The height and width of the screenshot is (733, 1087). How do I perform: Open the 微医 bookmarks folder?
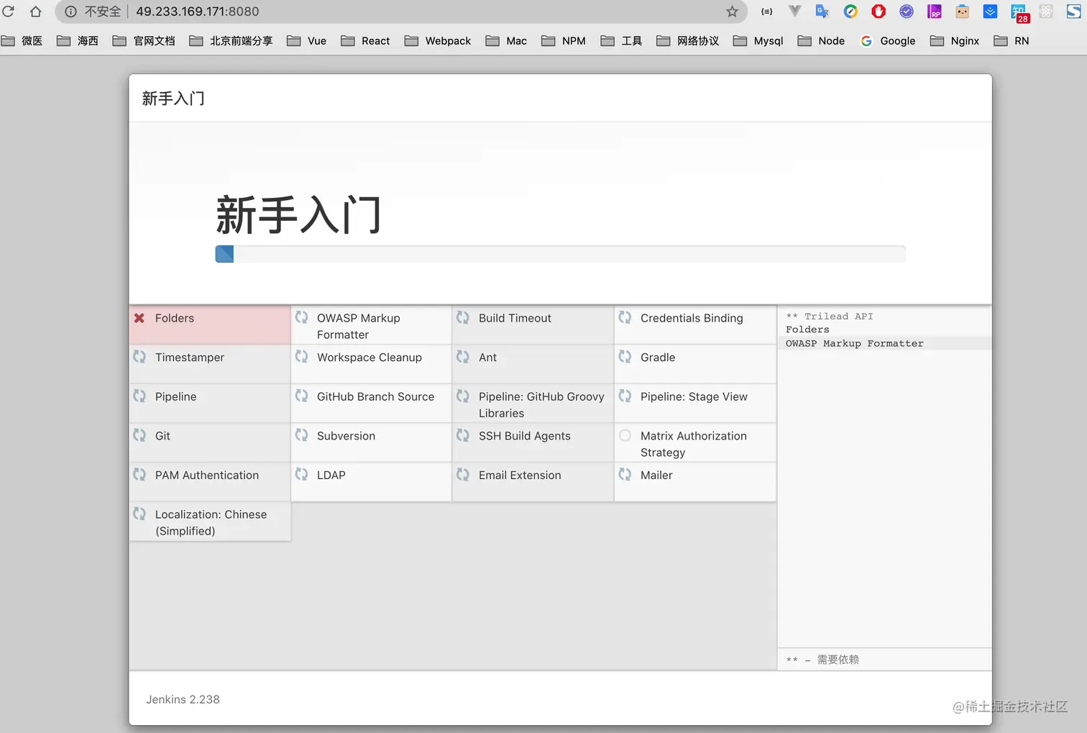(x=22, y=41)
